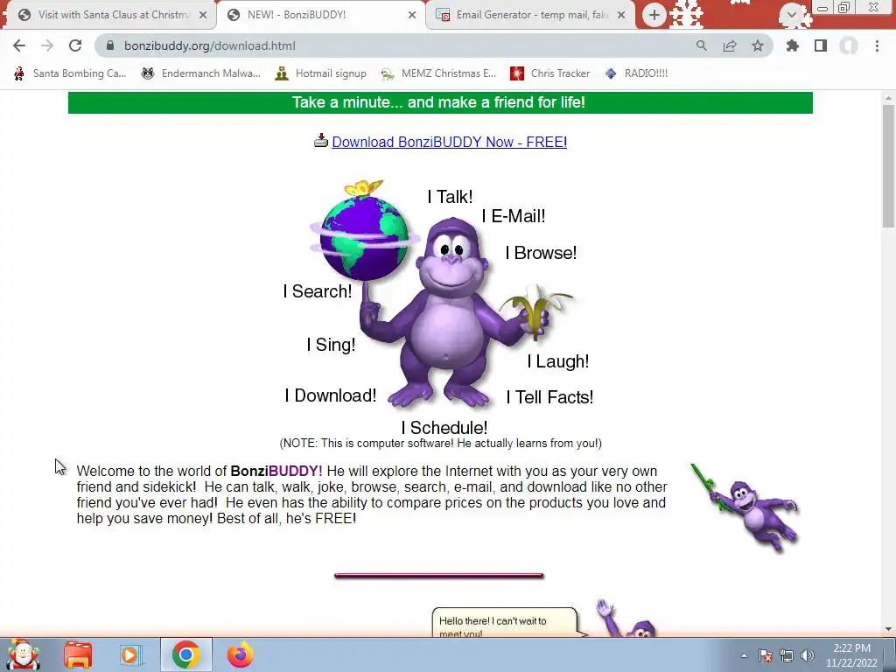Open the network tray icon
Screen dimensions: 896x672
[787, 655]
